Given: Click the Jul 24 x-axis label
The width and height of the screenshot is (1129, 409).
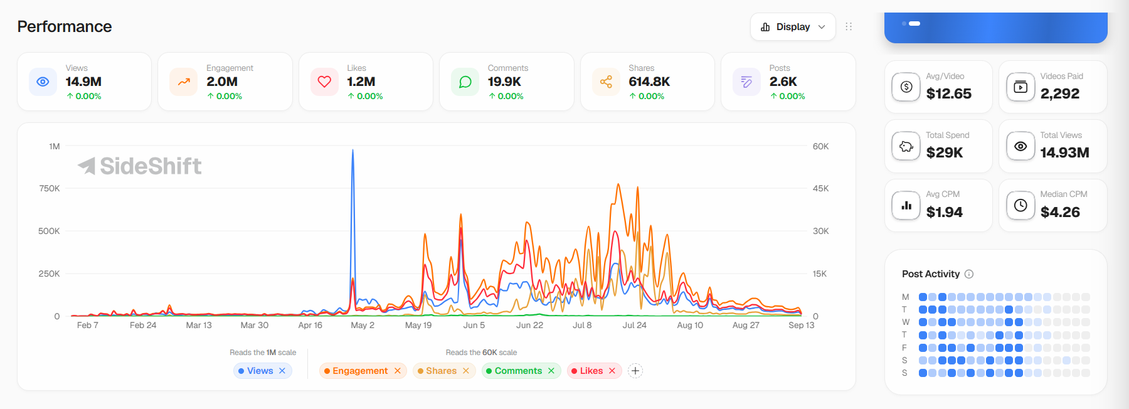Looking at the screenshot, I should tap(634, 325).
